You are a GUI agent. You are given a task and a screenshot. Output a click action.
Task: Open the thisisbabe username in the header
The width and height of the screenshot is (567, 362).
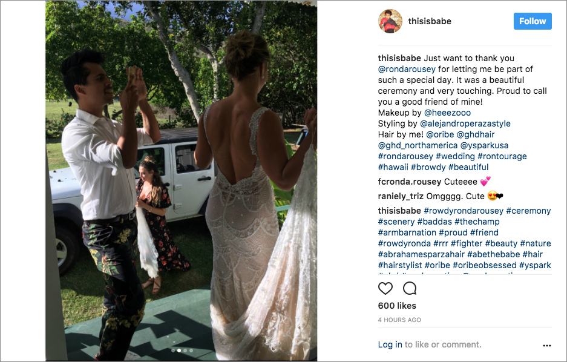tap(430, 21)
